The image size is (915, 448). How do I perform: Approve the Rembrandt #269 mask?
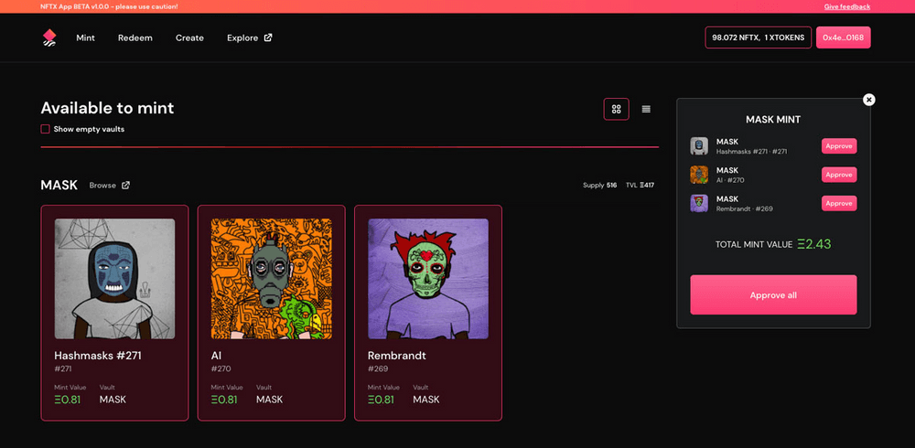click(x=838, y=203)
